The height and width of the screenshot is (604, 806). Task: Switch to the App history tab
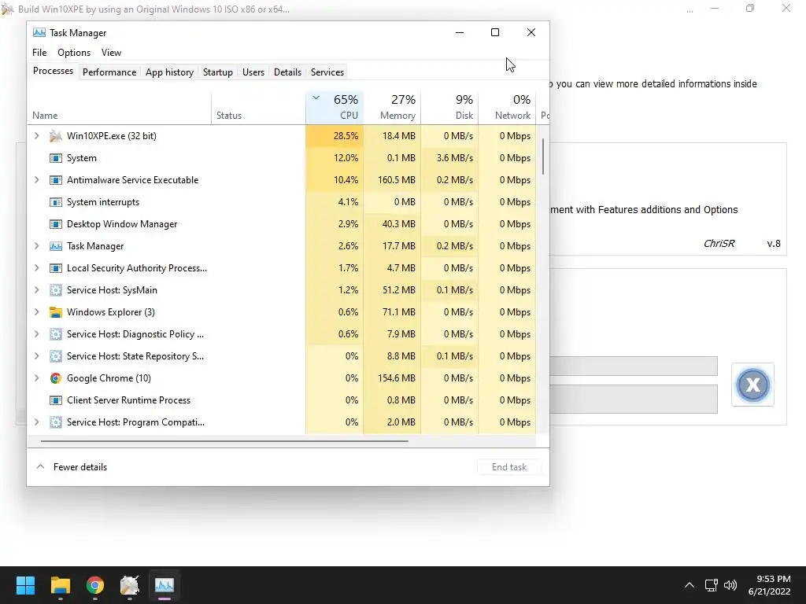pyautogui.click(x=170, y=72)
